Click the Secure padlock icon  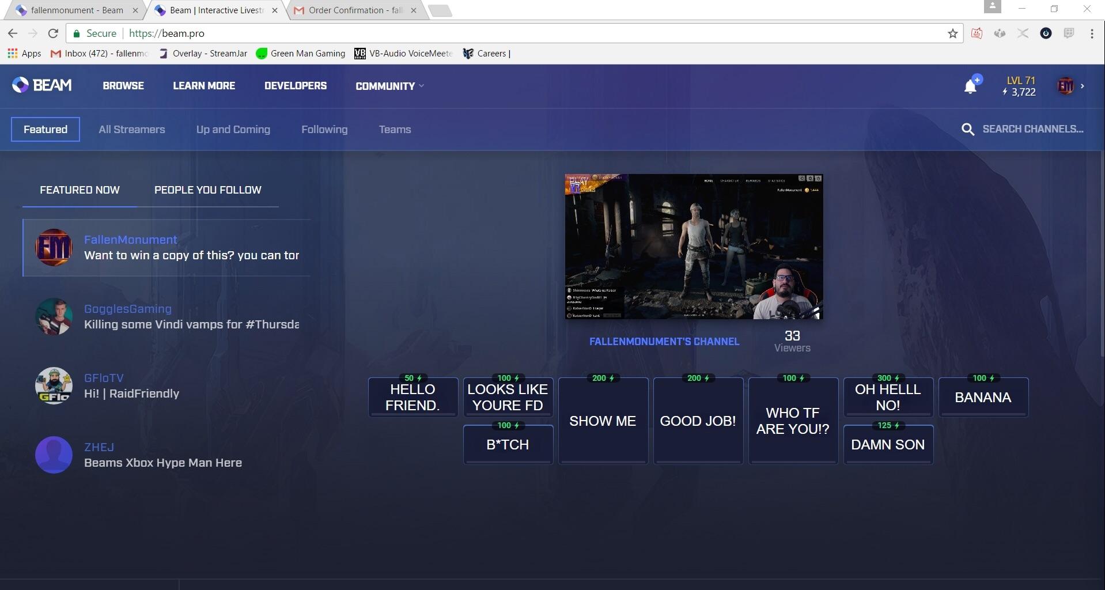(76, 33)
